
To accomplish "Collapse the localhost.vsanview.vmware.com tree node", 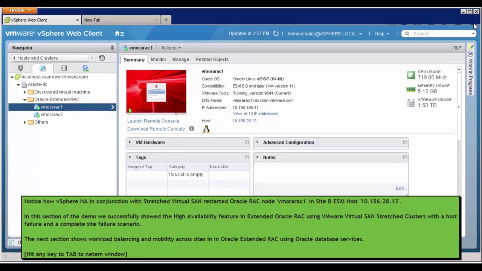I will (x=12, y=77).
